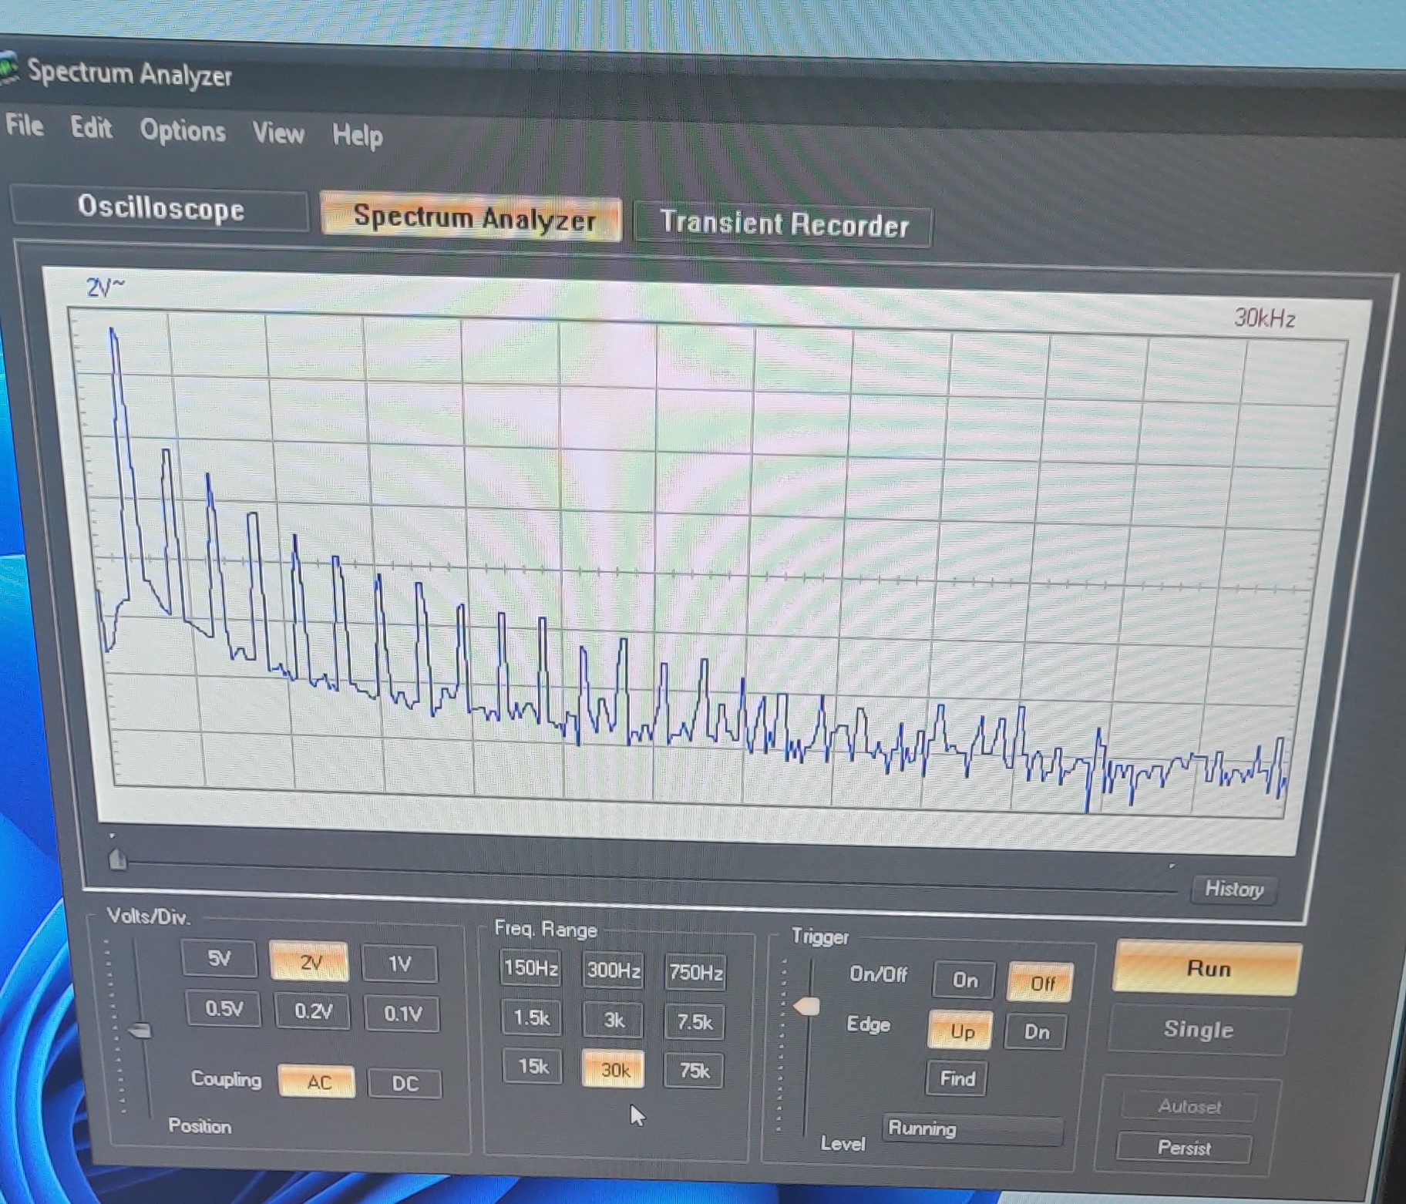Viewport: 1406px width, 1204px height.
Task: Click the trigger Level slider handle
Action: click(806, 1006)
